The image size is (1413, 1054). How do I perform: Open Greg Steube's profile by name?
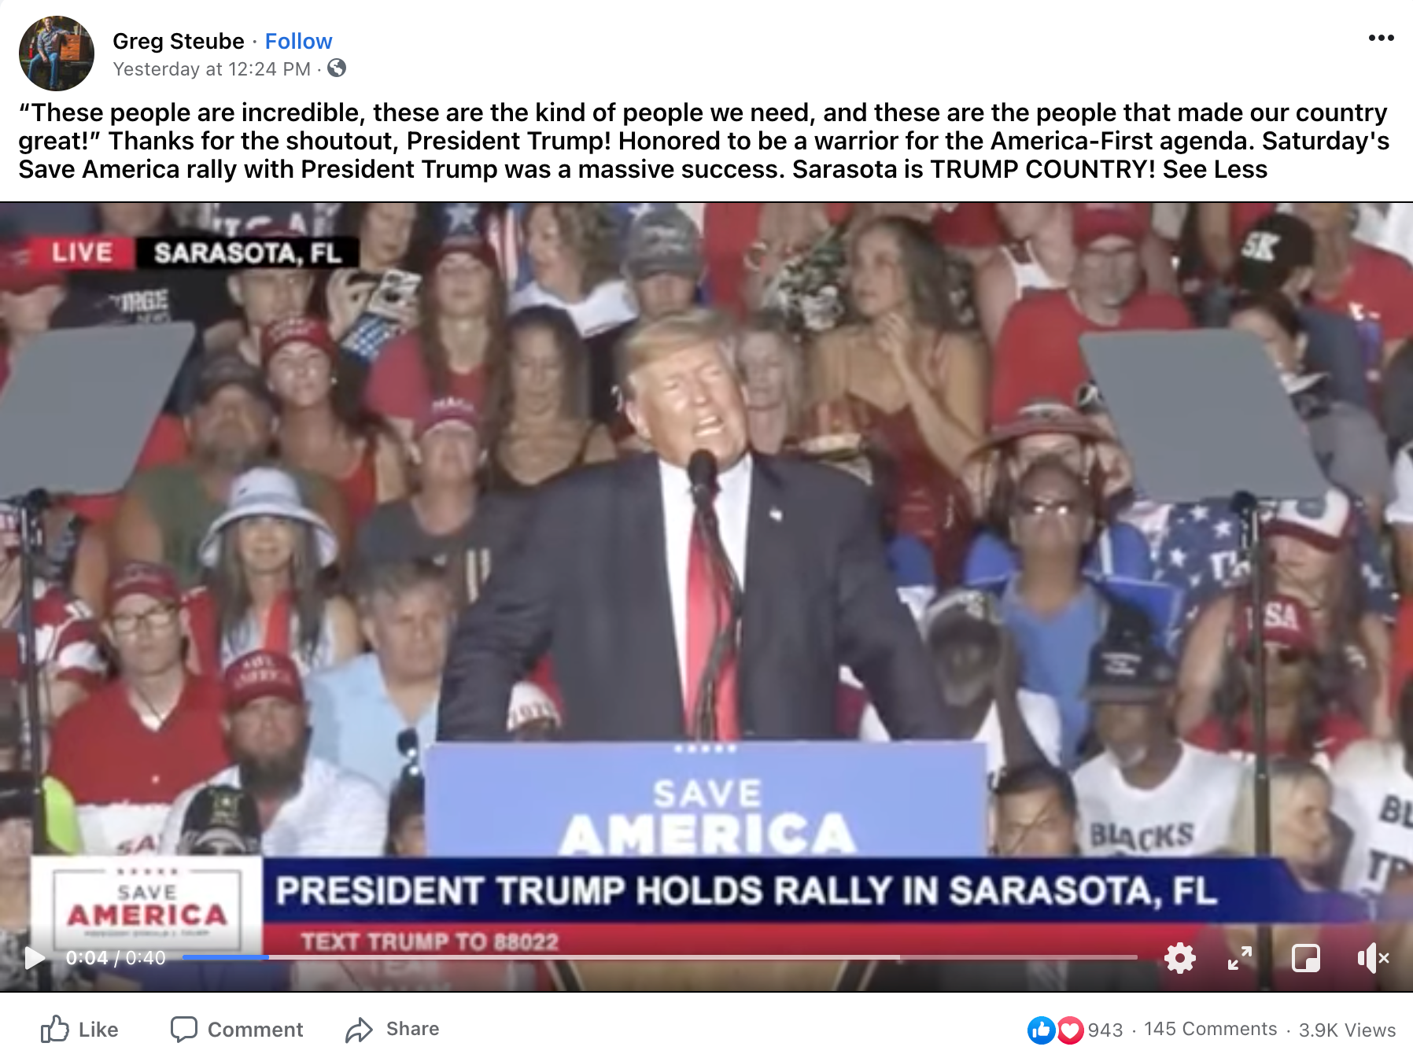pos(179,41)
